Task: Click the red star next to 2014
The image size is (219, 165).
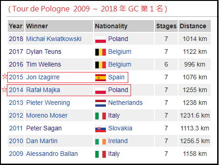Action: pos(5,89)
